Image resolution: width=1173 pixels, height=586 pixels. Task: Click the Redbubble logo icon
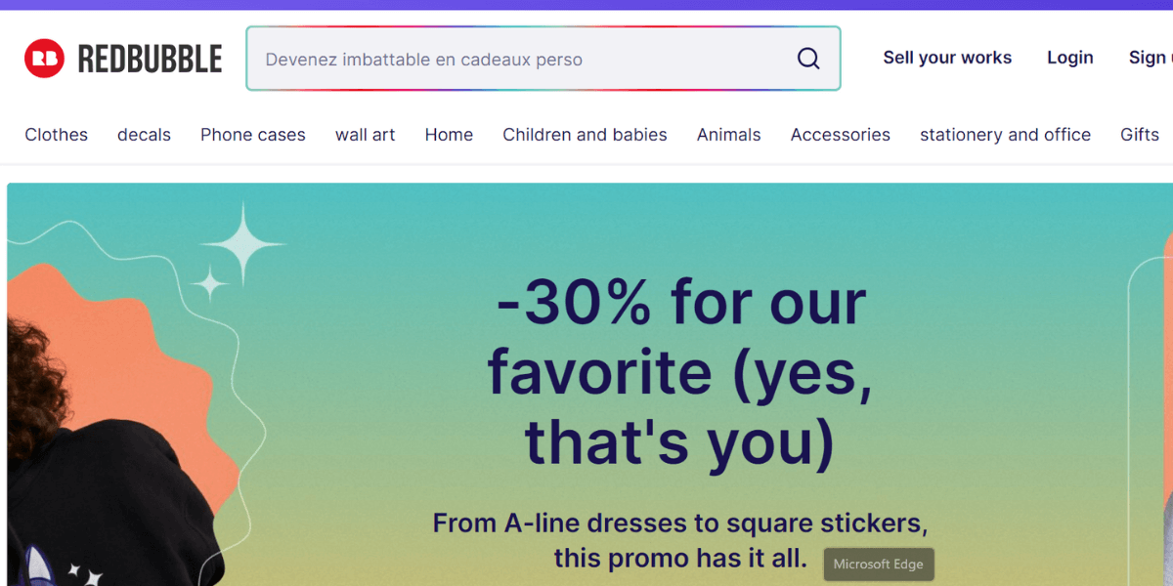pos(44,59)
